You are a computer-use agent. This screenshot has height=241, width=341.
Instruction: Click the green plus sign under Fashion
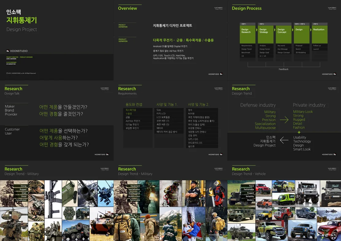click(299, 132)
